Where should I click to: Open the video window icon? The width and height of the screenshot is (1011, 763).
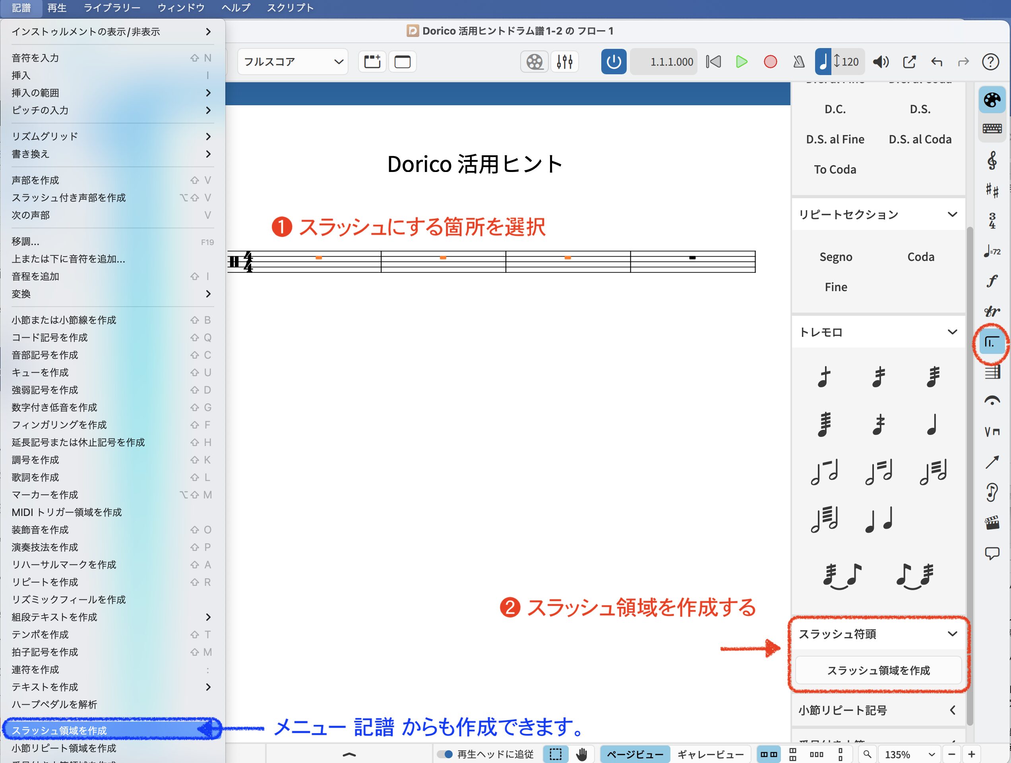point(534,62)
